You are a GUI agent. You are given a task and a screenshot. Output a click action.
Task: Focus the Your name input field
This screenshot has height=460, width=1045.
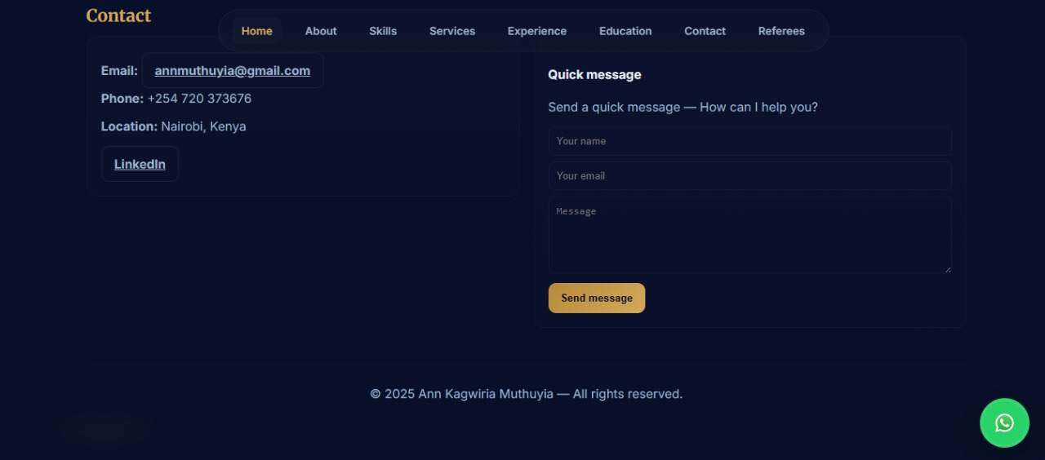[x=749, y=141]
